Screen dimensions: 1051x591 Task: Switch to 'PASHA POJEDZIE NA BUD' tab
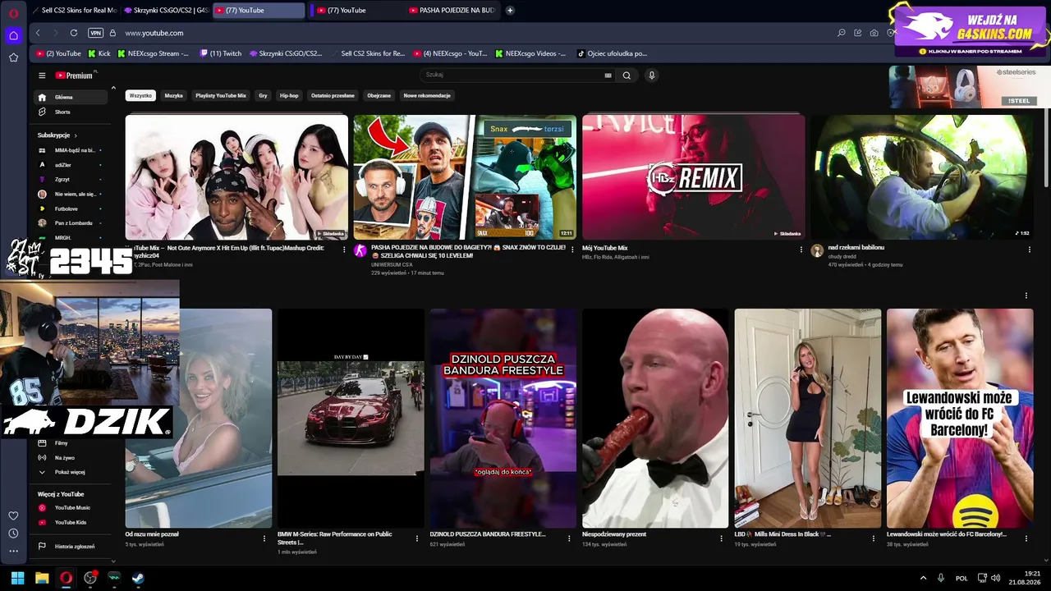tap(452, 11)
